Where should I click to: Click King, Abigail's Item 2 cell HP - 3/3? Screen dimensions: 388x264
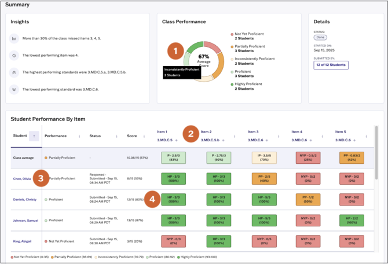pos(219,241)
